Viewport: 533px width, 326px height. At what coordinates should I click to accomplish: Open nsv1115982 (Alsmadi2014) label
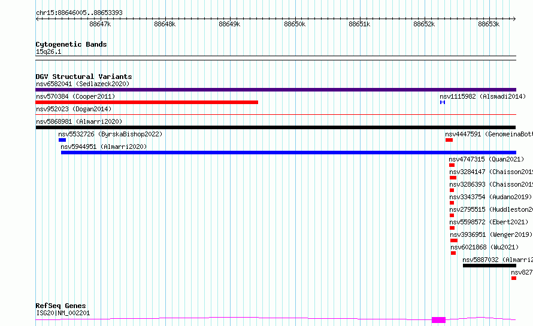pos(483,96)
